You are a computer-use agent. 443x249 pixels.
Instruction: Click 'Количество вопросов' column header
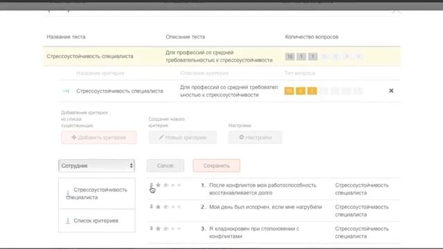pyautogui.click(x=311, y=37)
